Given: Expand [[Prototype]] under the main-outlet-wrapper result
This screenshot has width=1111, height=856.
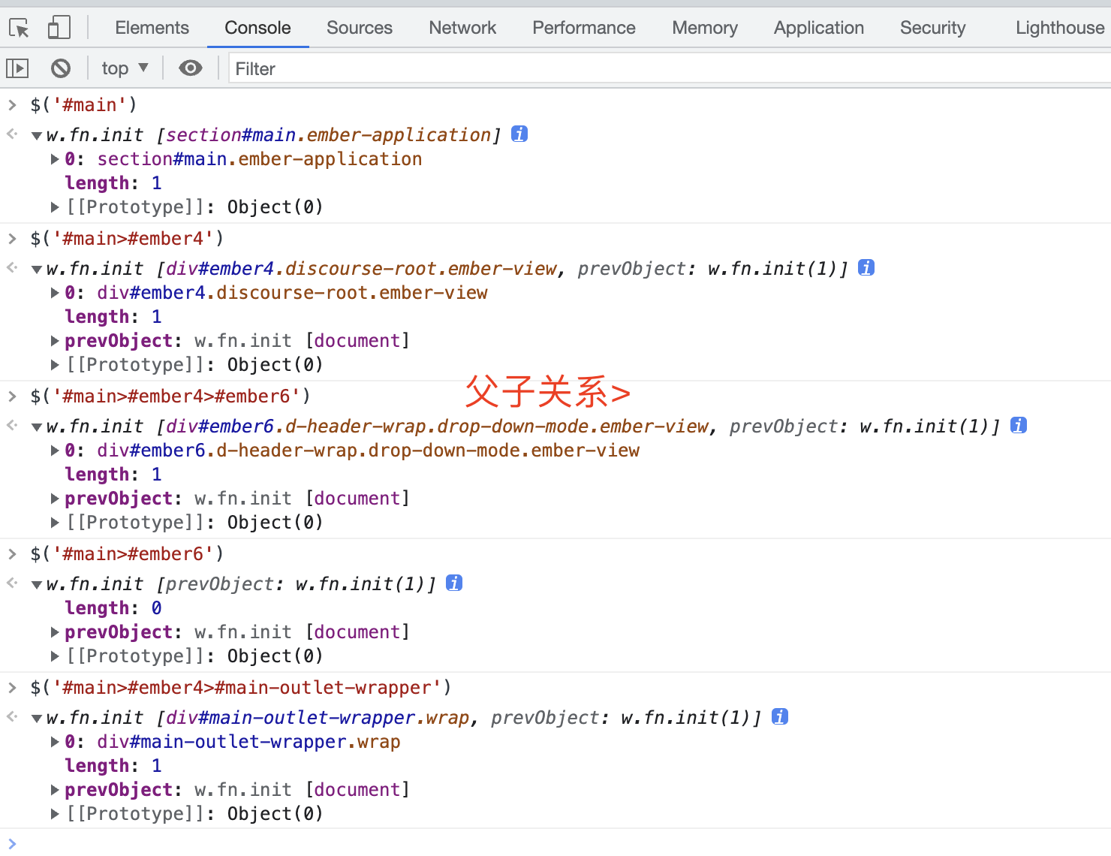Looking at the screenshot, I should pos(55,814).
